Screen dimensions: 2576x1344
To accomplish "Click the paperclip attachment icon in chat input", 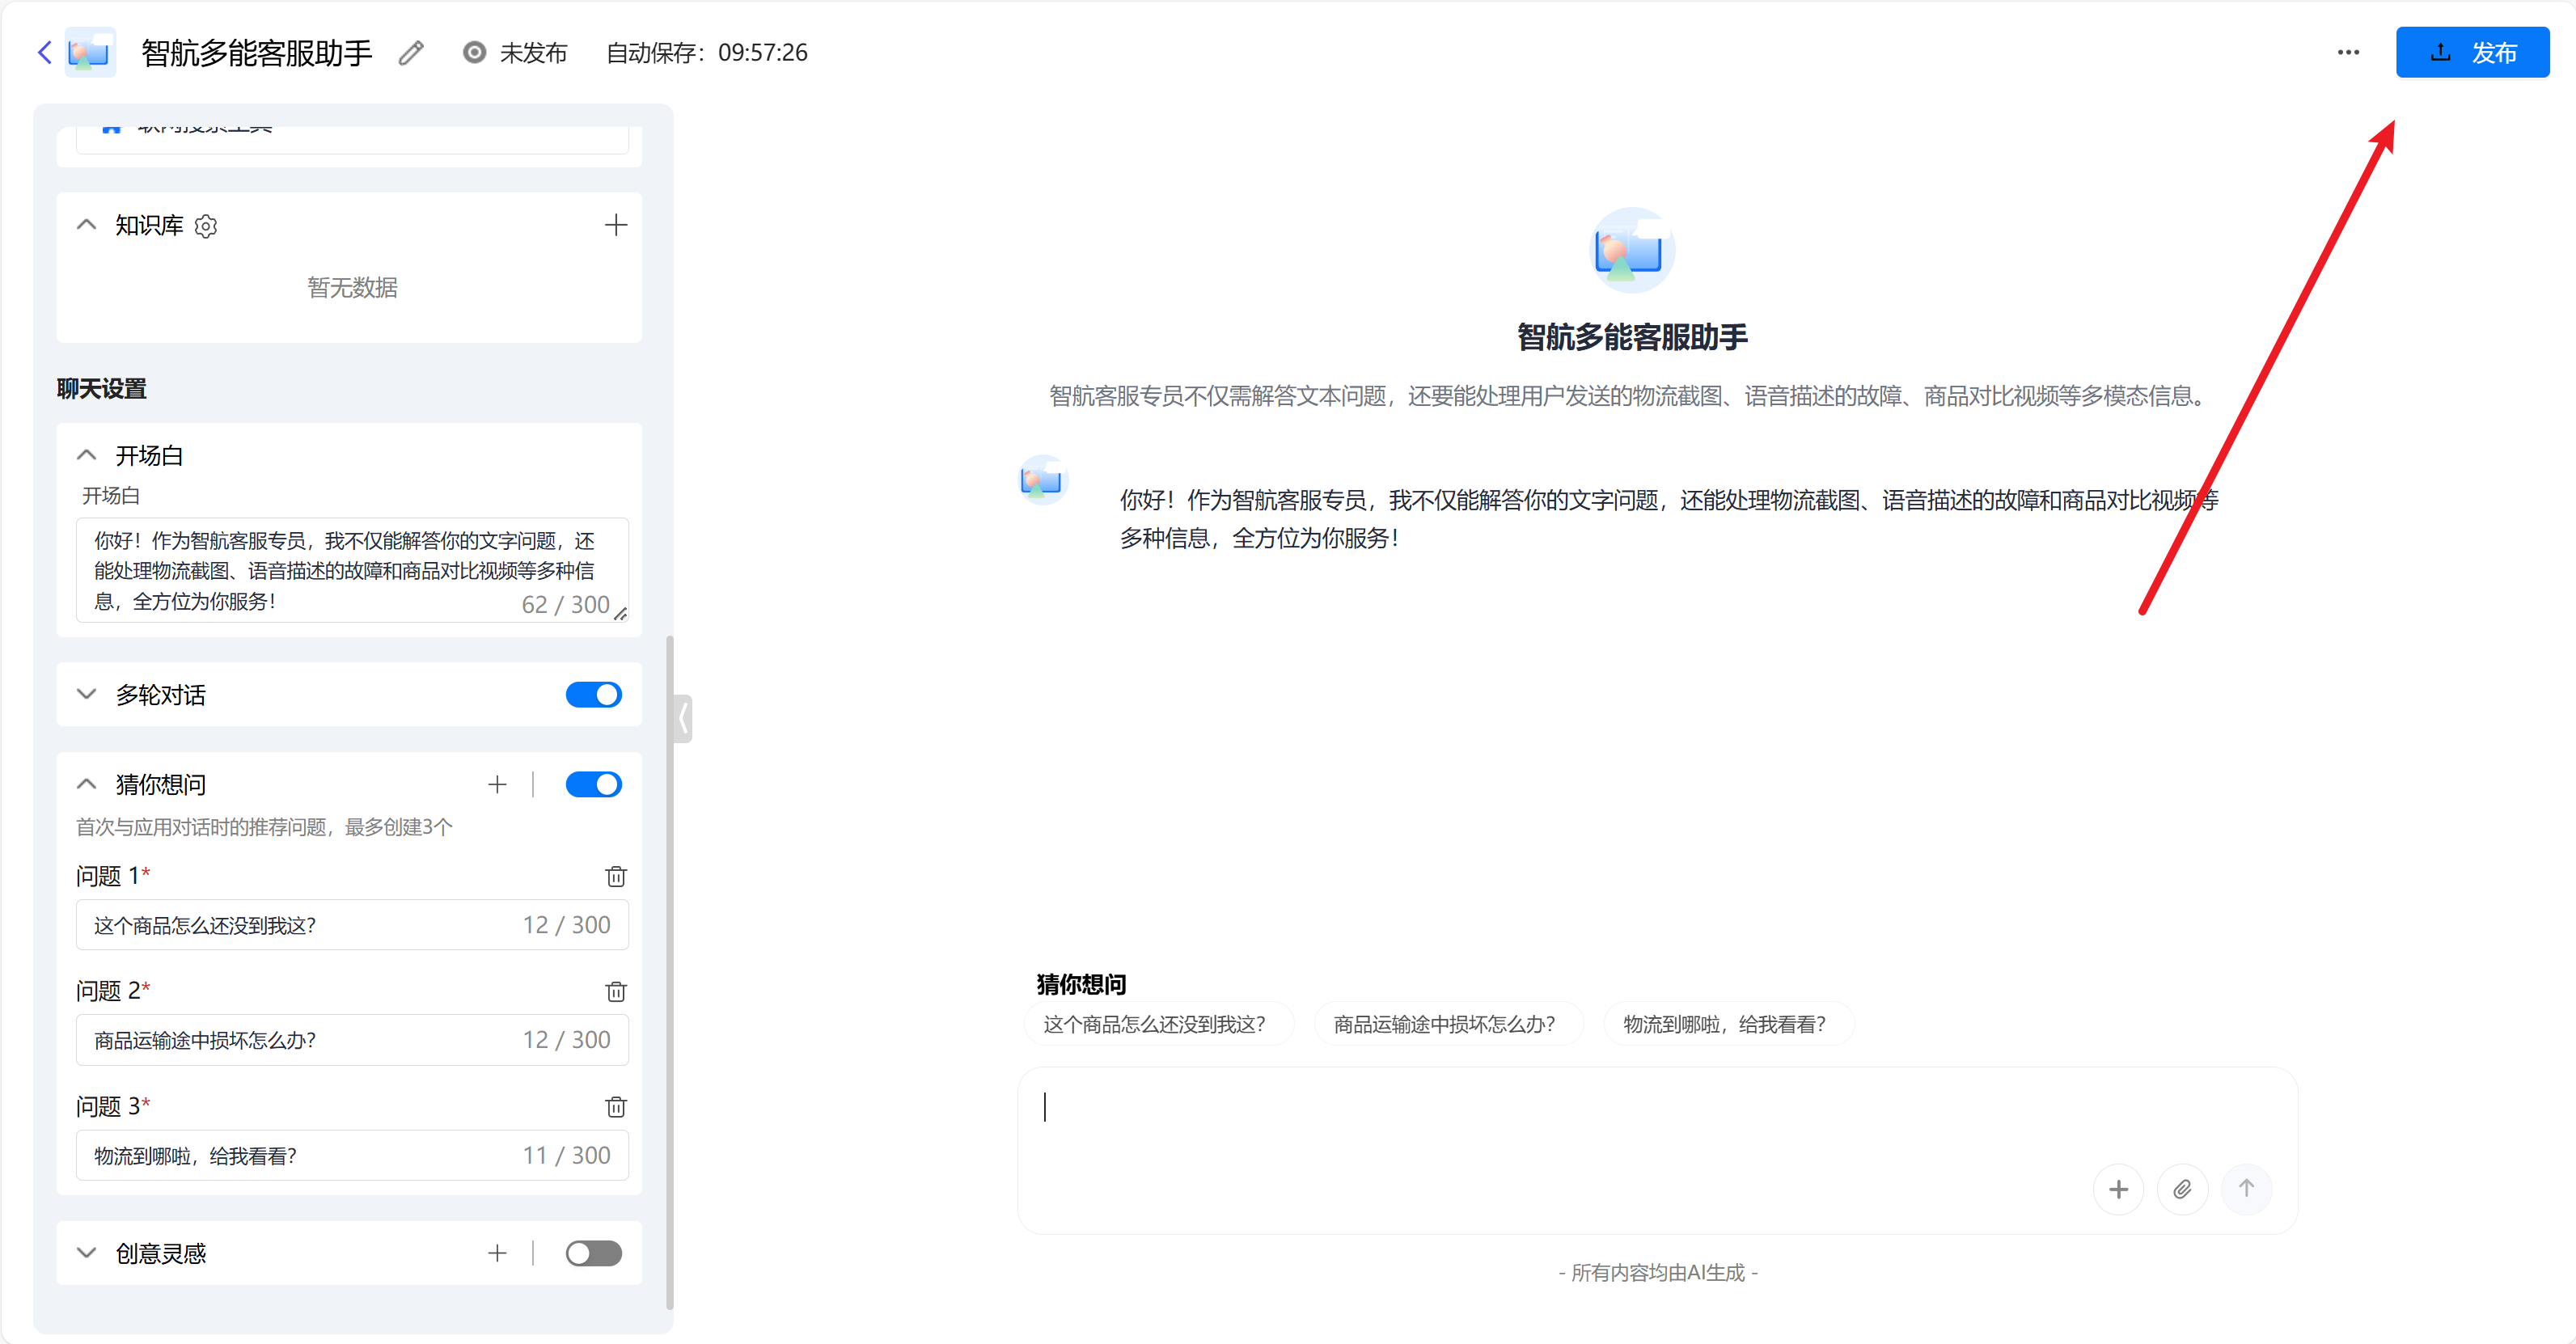I will [x=2183, y=1189].
